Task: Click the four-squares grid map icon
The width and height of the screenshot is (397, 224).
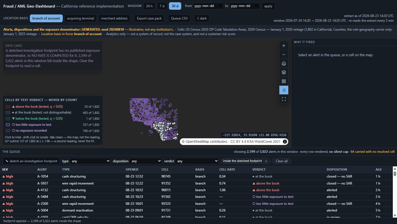Action: tap(284, 81)
